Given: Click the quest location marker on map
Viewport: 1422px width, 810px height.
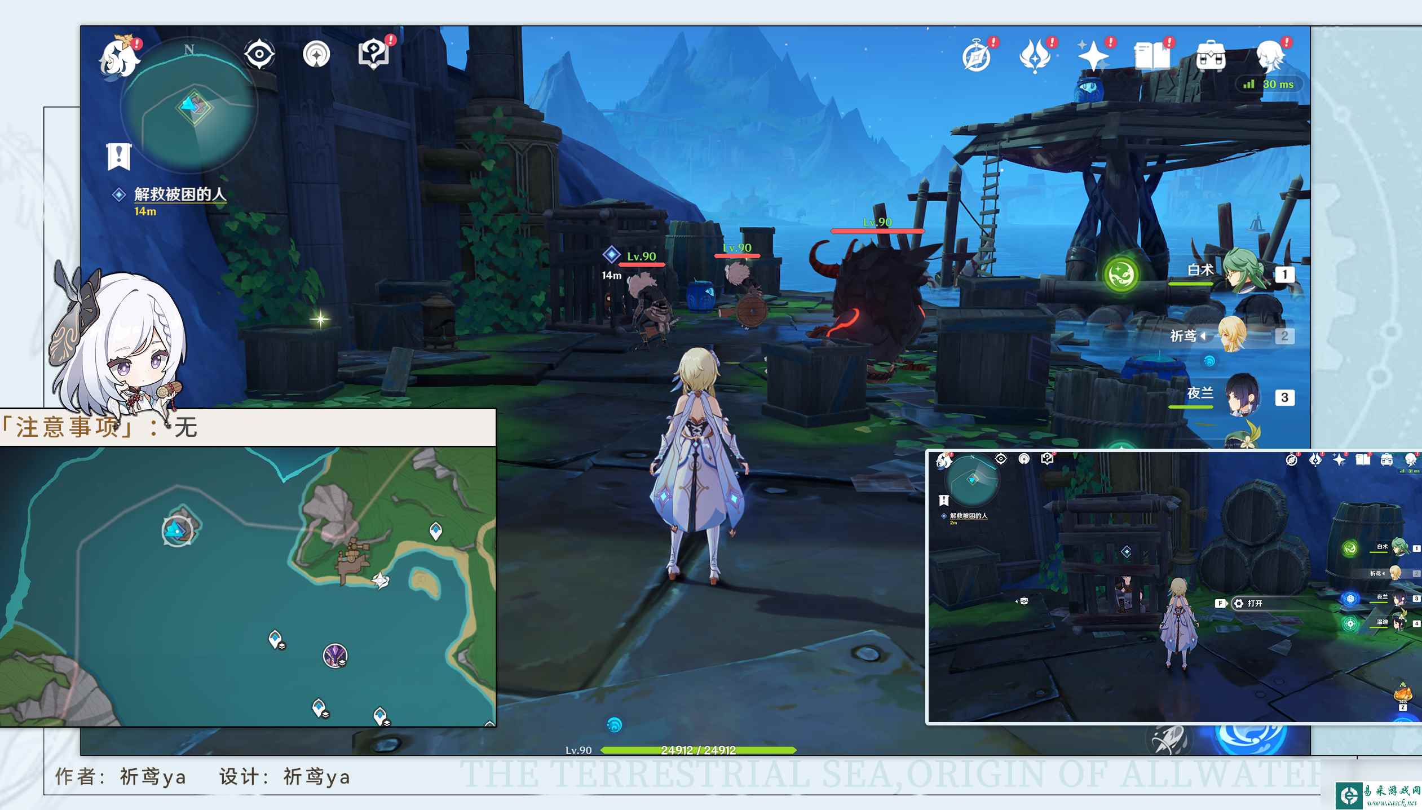Looking at the screenshot, I should coord(178,530).
